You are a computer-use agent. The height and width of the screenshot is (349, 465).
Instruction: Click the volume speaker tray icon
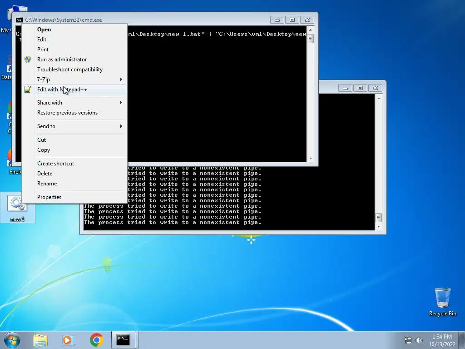419,340
